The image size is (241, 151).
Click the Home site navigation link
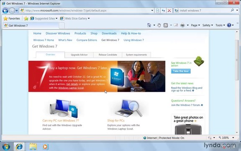pyautogui.click(x=37, y=33)
